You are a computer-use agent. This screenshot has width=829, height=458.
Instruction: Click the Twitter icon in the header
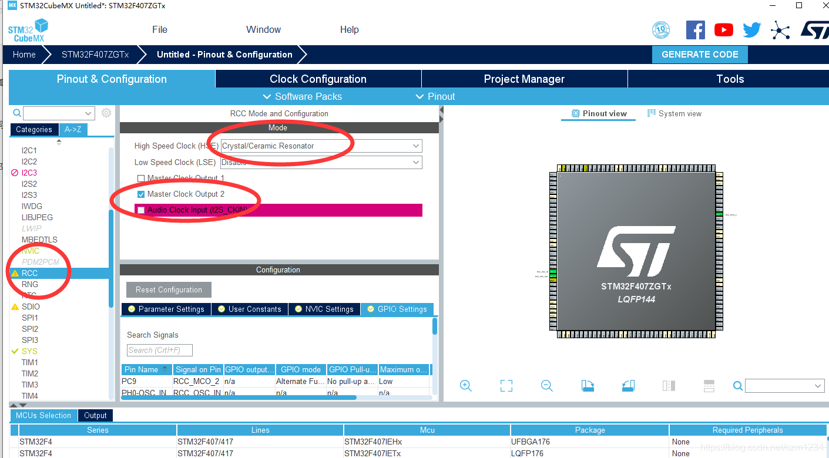pyautogui.click(x=751, y=29)
